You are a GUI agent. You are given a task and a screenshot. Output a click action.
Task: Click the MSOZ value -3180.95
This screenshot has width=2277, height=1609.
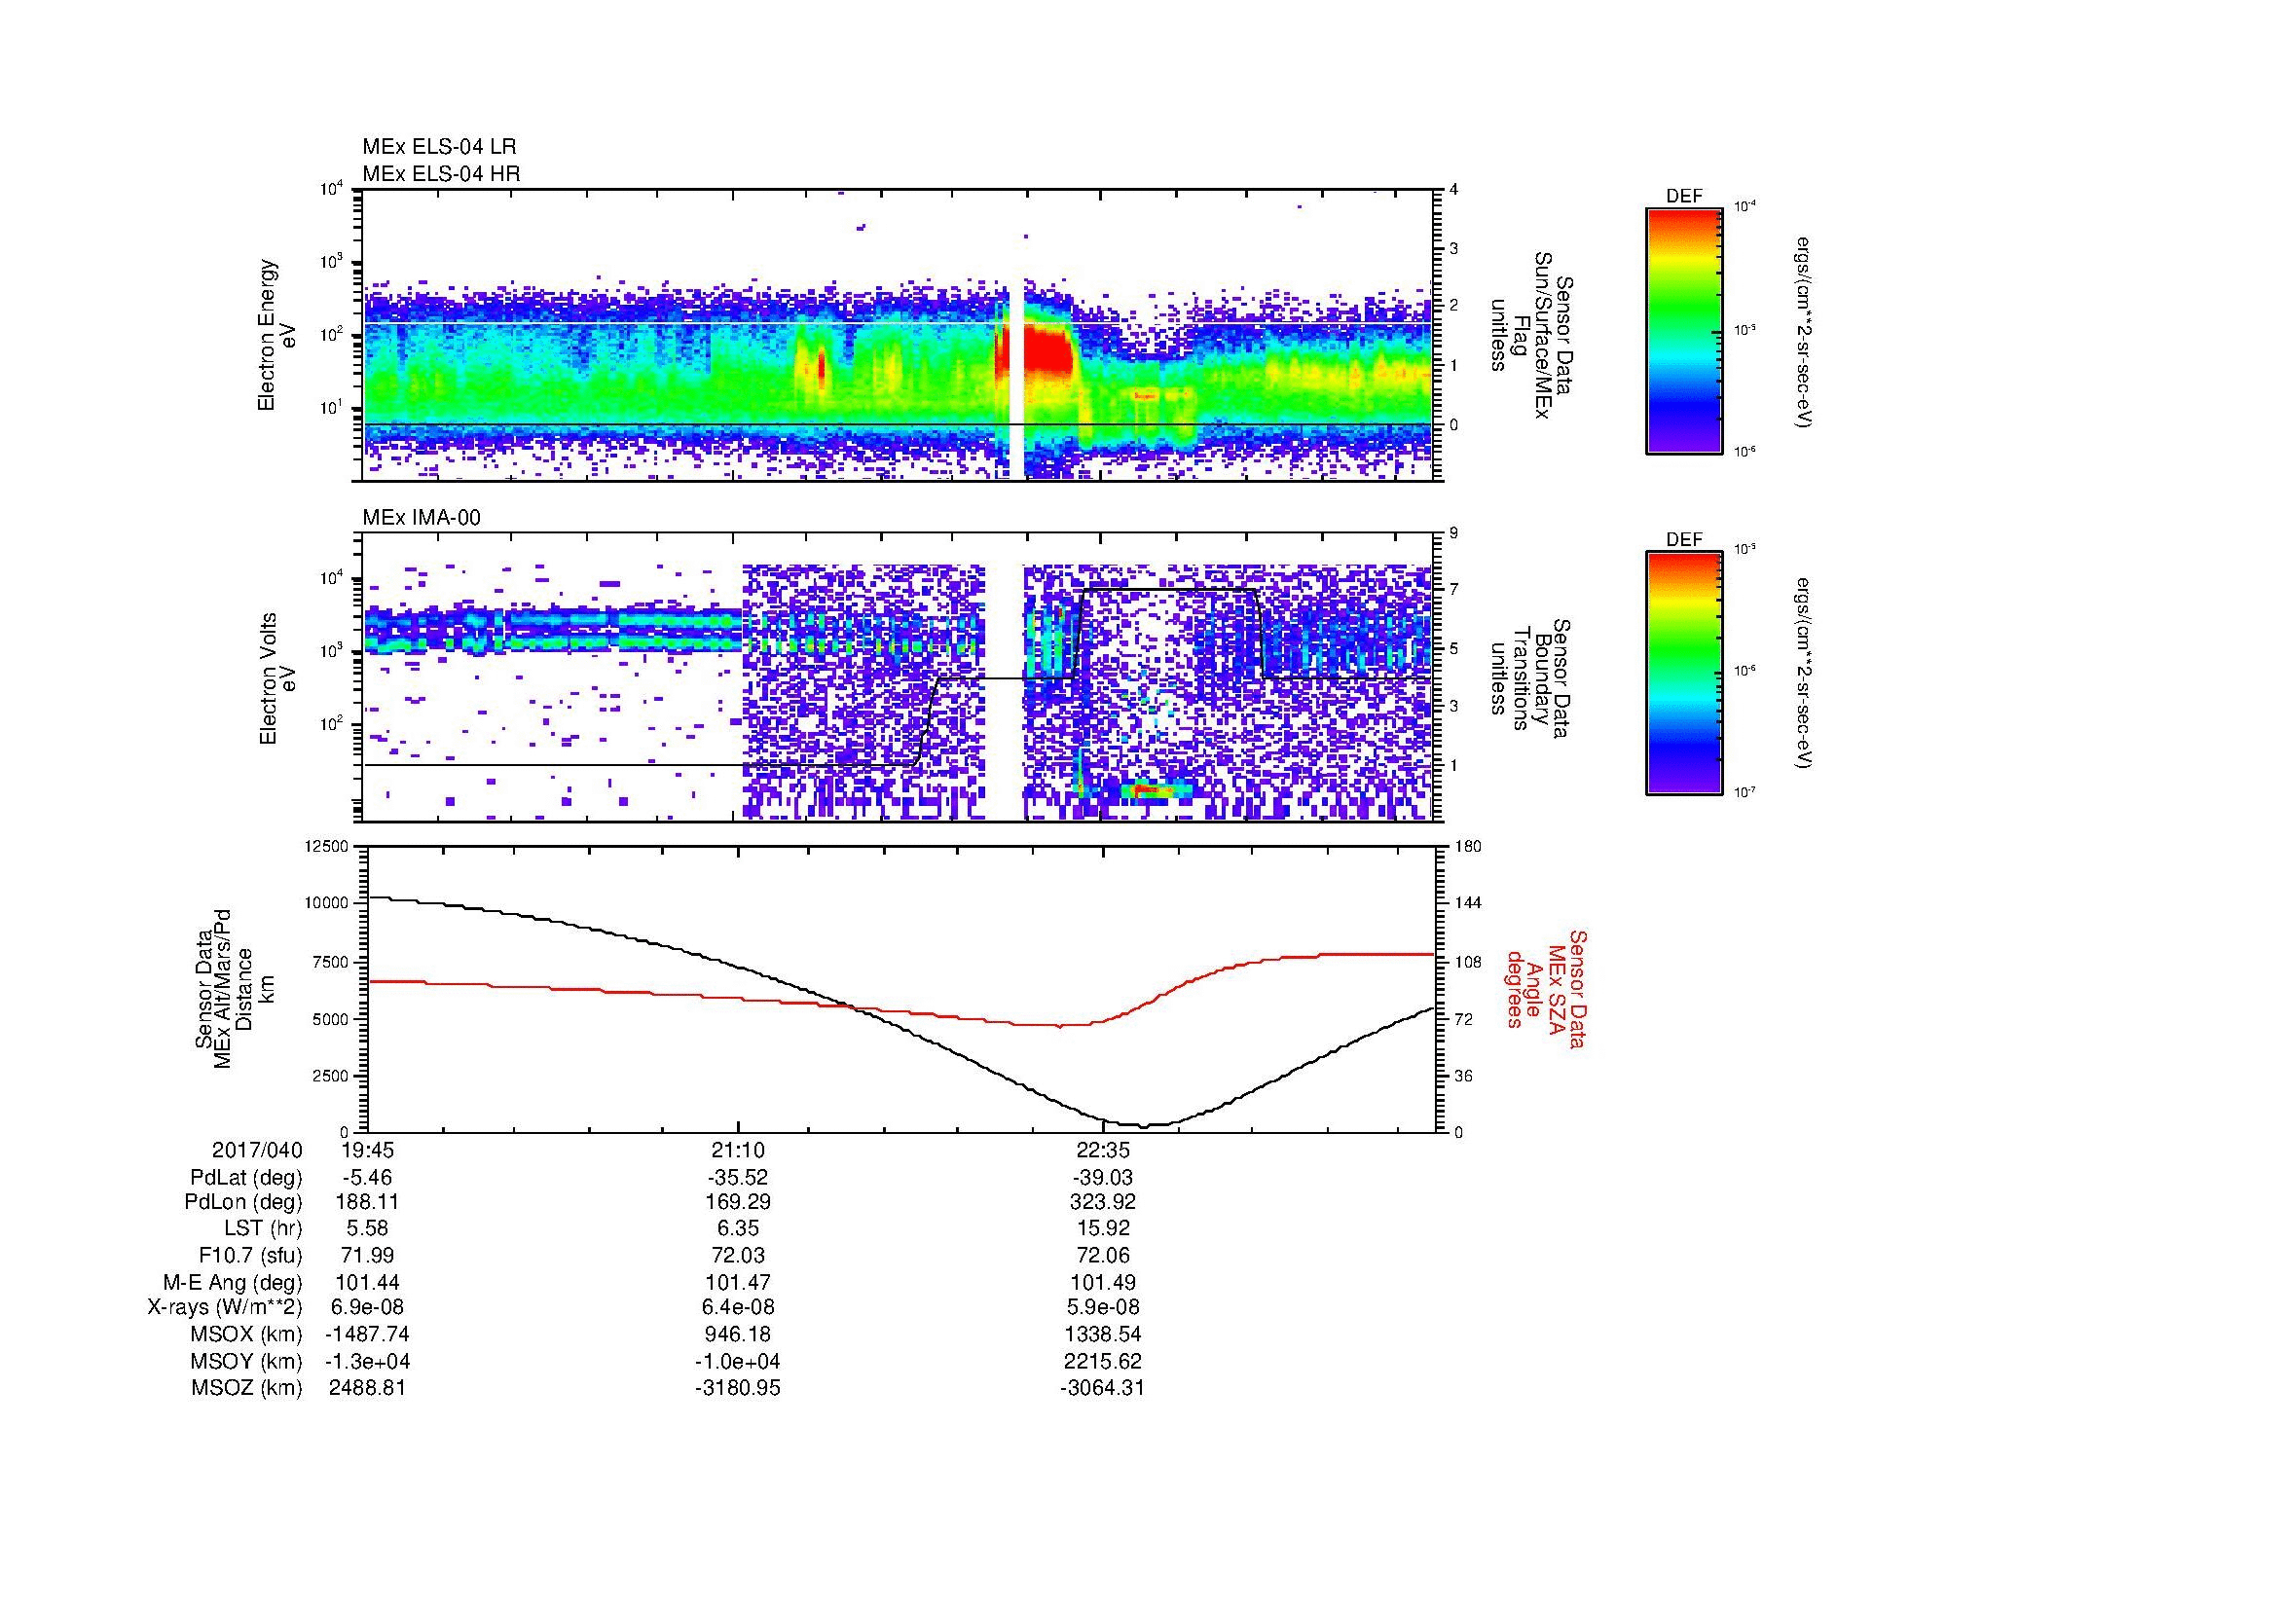(738, 1388)
